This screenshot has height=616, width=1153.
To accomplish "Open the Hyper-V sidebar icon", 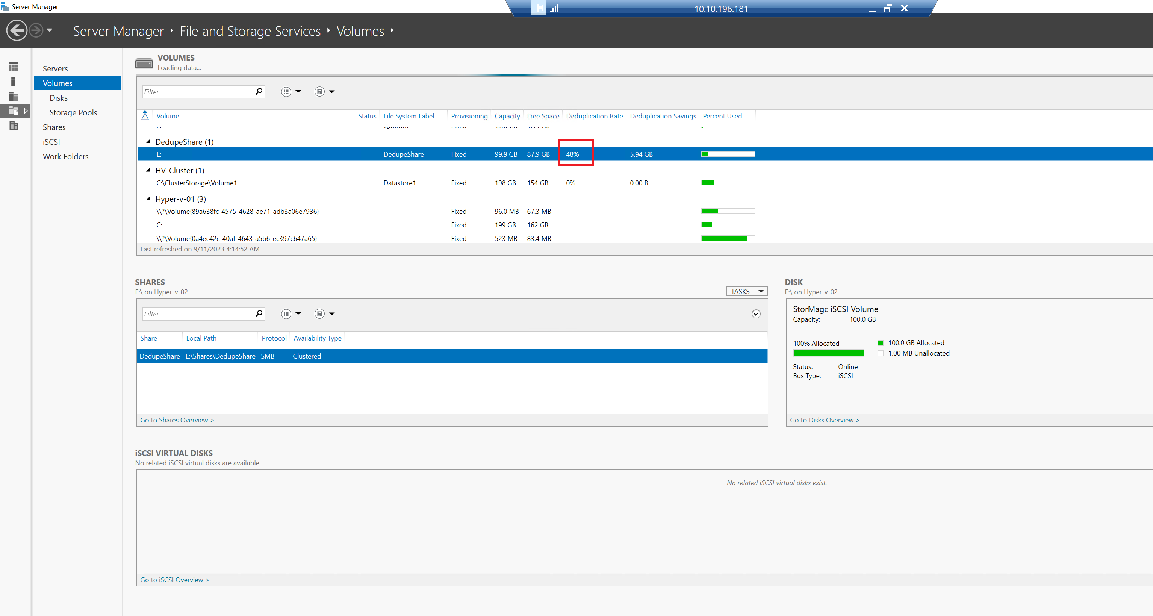I will pyautogui.click(x=14, y=126).
